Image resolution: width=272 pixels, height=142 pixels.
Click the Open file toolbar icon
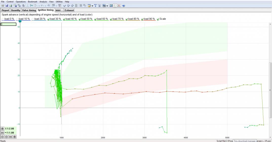click(x=3, y=6)
